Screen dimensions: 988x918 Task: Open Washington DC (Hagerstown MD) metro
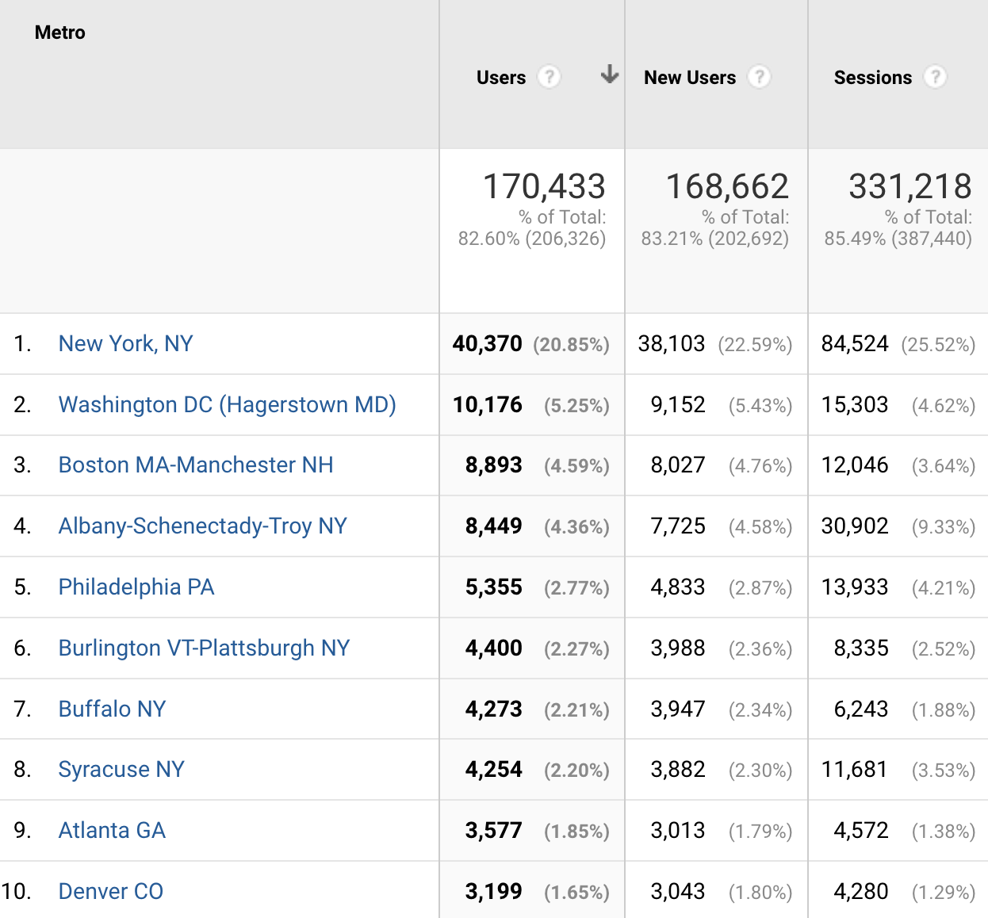[227, 404]
